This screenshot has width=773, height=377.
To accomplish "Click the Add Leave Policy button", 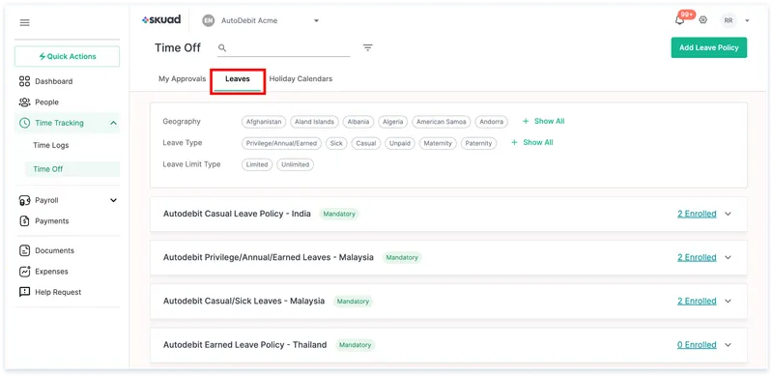I will tap(709, 48).
